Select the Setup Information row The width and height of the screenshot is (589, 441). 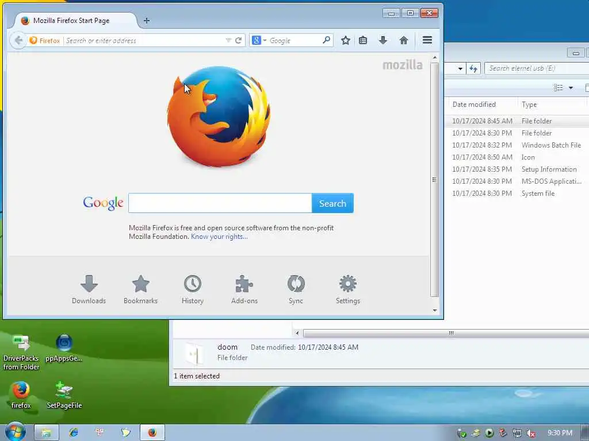pyautogui.click(x=517, y=169)
